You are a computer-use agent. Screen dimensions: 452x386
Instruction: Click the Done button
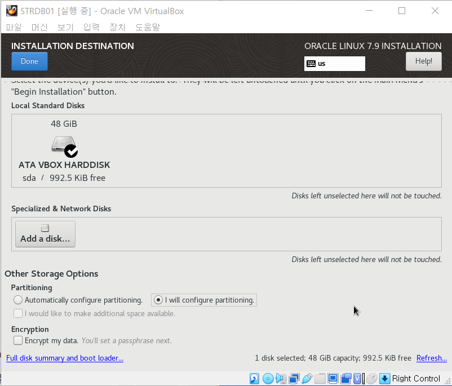point(29,61)
